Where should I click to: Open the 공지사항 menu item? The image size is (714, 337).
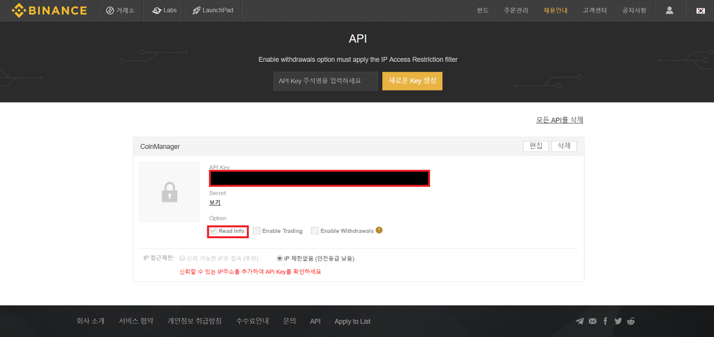634,11
